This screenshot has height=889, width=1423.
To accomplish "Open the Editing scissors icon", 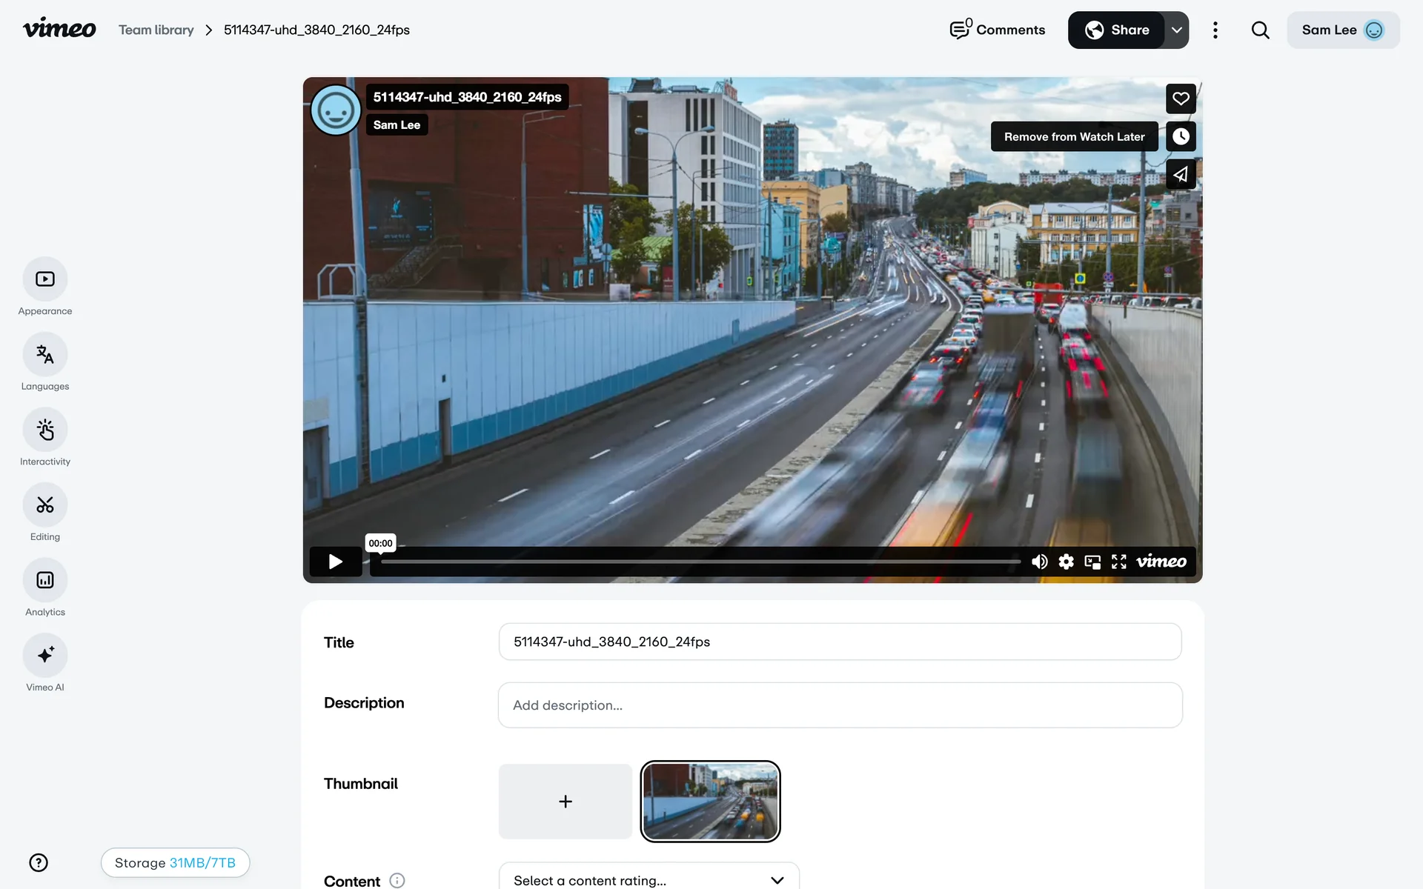I will click(x=45, y=505).
